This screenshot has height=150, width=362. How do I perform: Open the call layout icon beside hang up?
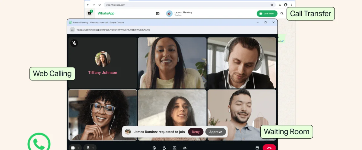pyautogui.click(x=257, y=148)
